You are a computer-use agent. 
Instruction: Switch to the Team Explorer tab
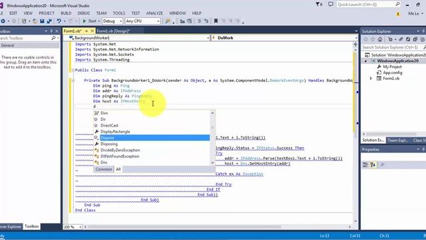point(398,141)
